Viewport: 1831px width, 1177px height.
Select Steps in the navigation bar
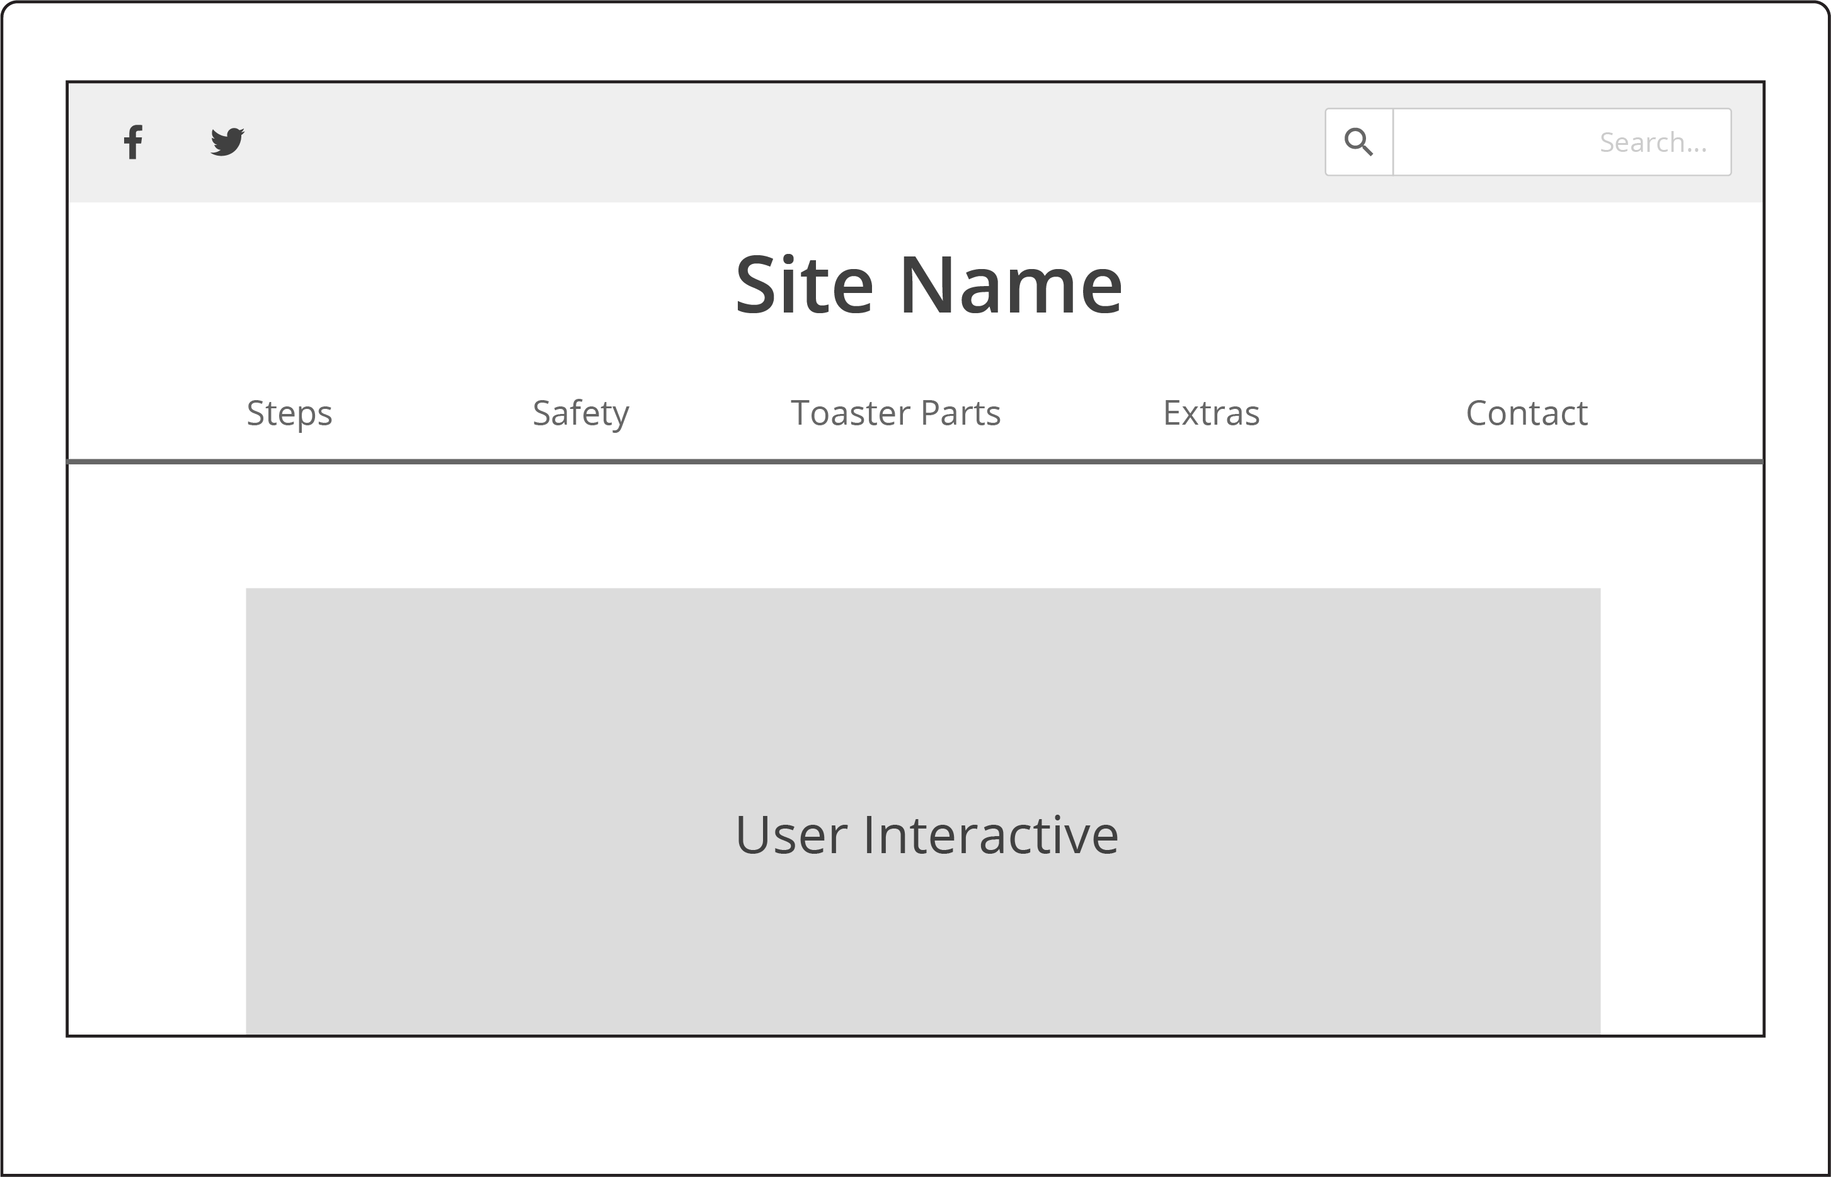click(x=289, y=413)
